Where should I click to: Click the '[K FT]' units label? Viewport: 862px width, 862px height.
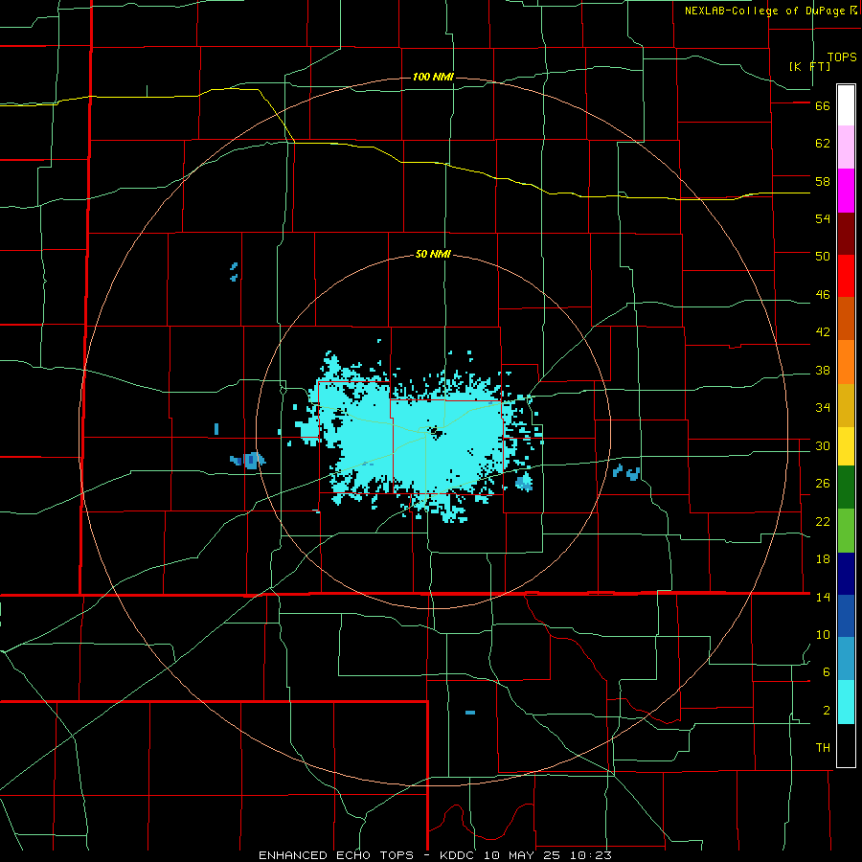click(x=810, y=66)
